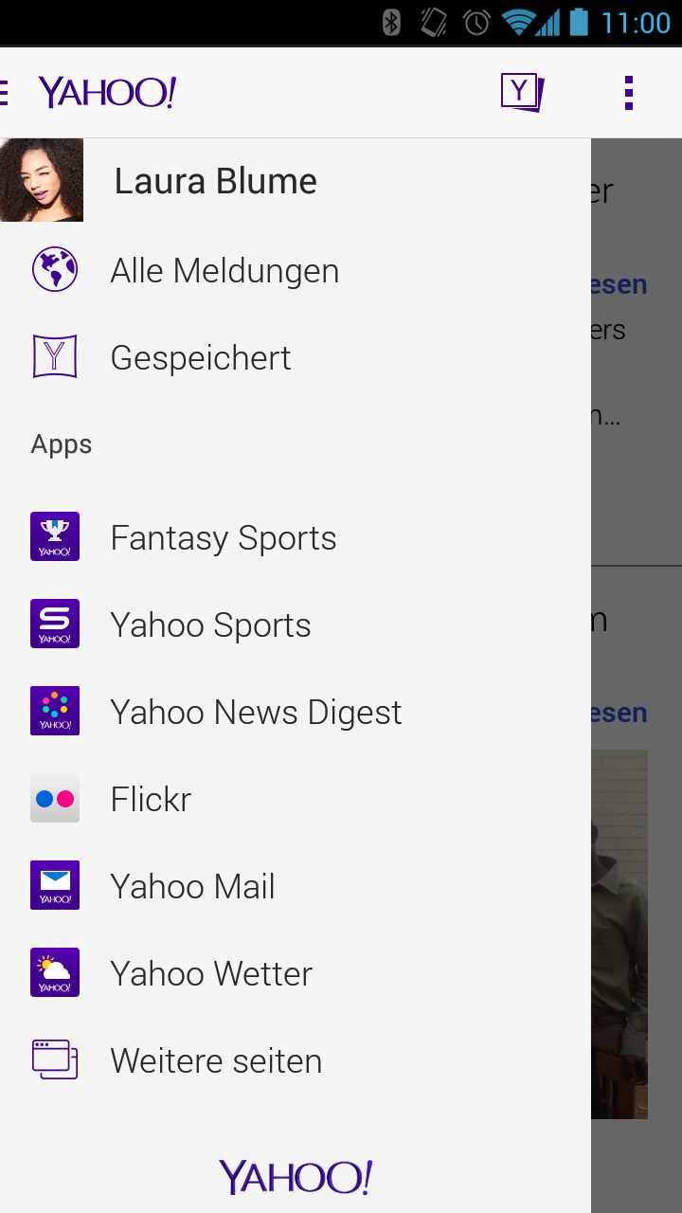Open the Fantasy Sports trophy icon
Viewport: 682px width, 1213px height.
[55, 536]
